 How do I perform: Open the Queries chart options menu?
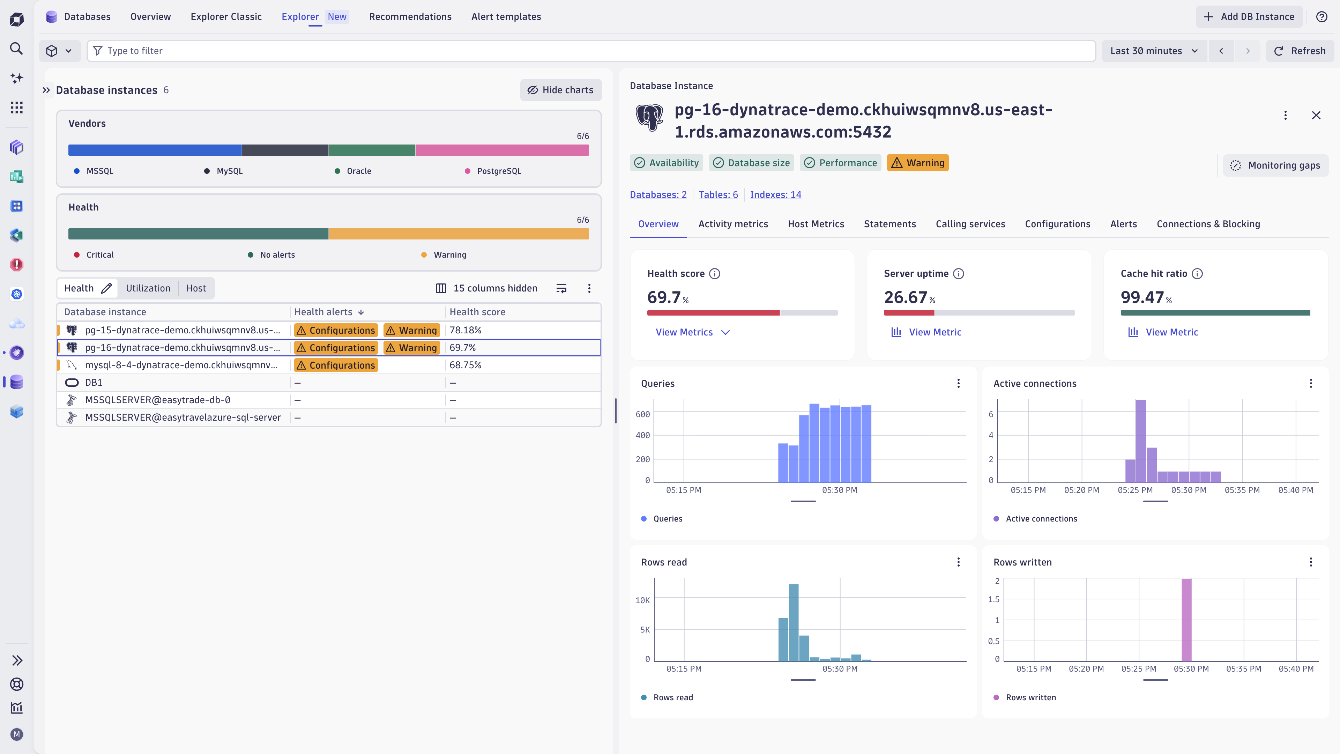959,384
